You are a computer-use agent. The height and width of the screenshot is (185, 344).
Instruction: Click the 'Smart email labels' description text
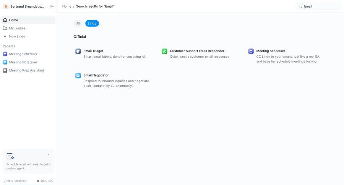[115, 57]
